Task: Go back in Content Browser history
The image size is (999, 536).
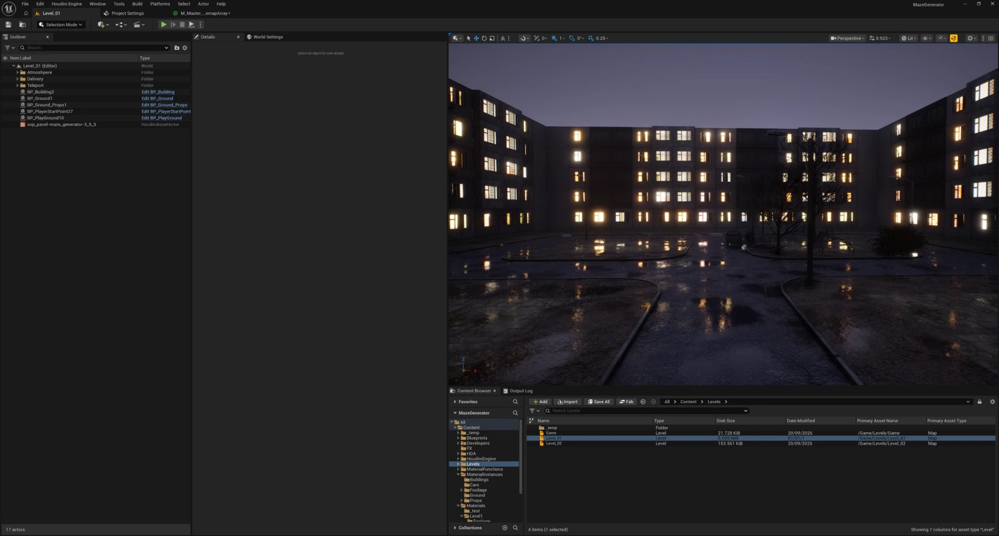Action: coord(643,402)
